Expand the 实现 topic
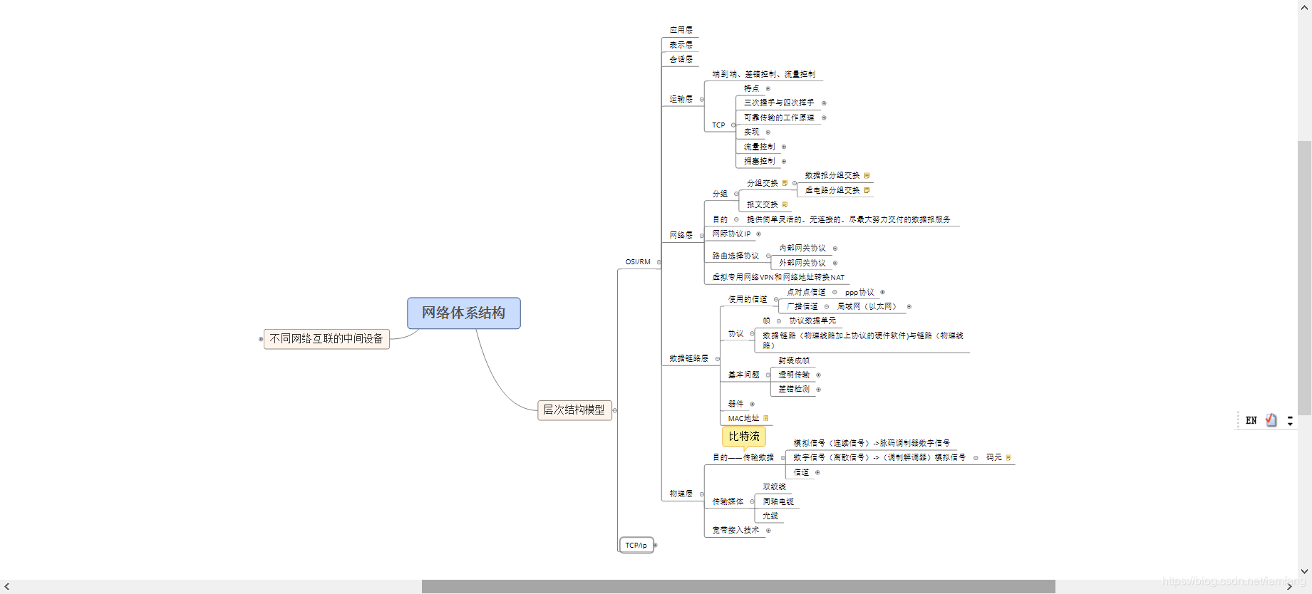 click(768, 132)
